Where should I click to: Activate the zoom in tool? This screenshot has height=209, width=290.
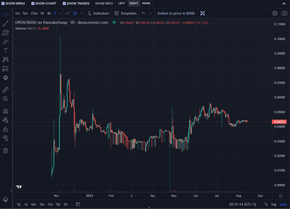coord(6,99)
